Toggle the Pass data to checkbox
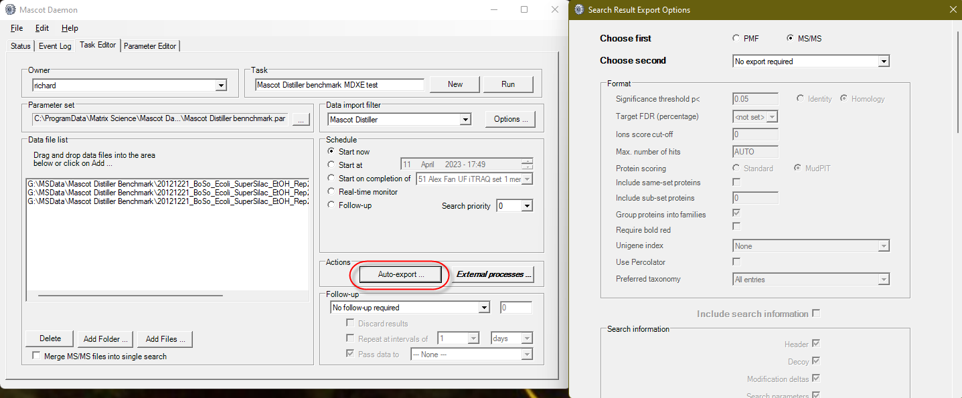The width and height of the screenshot is (962, 398). tap(350, 355)
